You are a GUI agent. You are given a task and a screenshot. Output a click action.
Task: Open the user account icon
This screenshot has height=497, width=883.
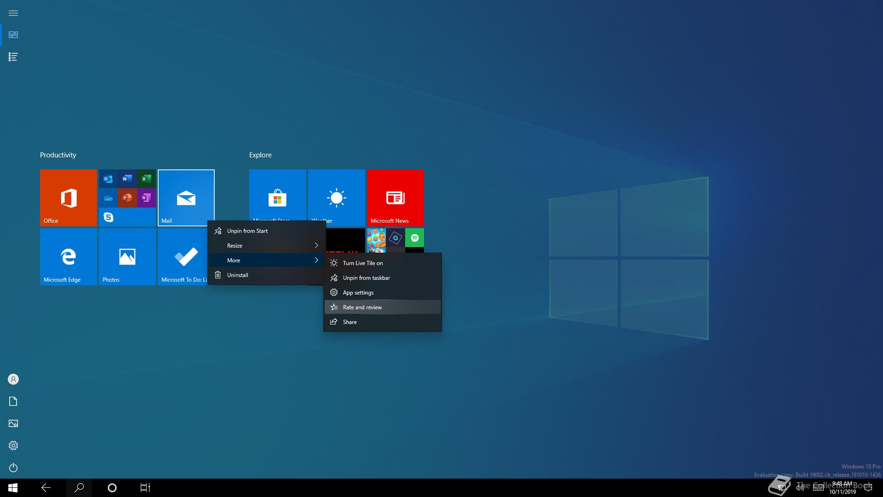tap(13, 379)
